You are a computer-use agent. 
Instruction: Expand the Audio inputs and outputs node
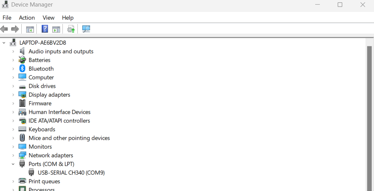pos(13,52)
